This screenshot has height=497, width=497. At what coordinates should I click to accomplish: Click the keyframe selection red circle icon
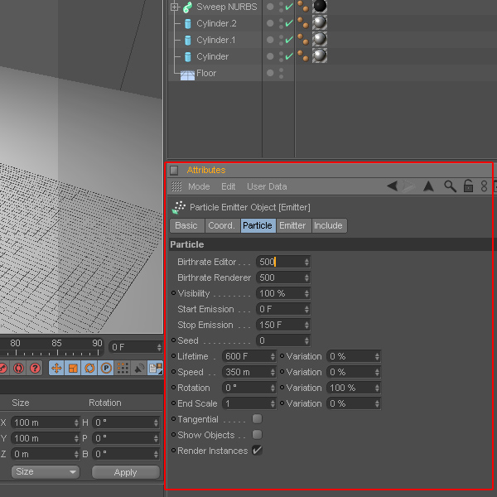[18, 368]
